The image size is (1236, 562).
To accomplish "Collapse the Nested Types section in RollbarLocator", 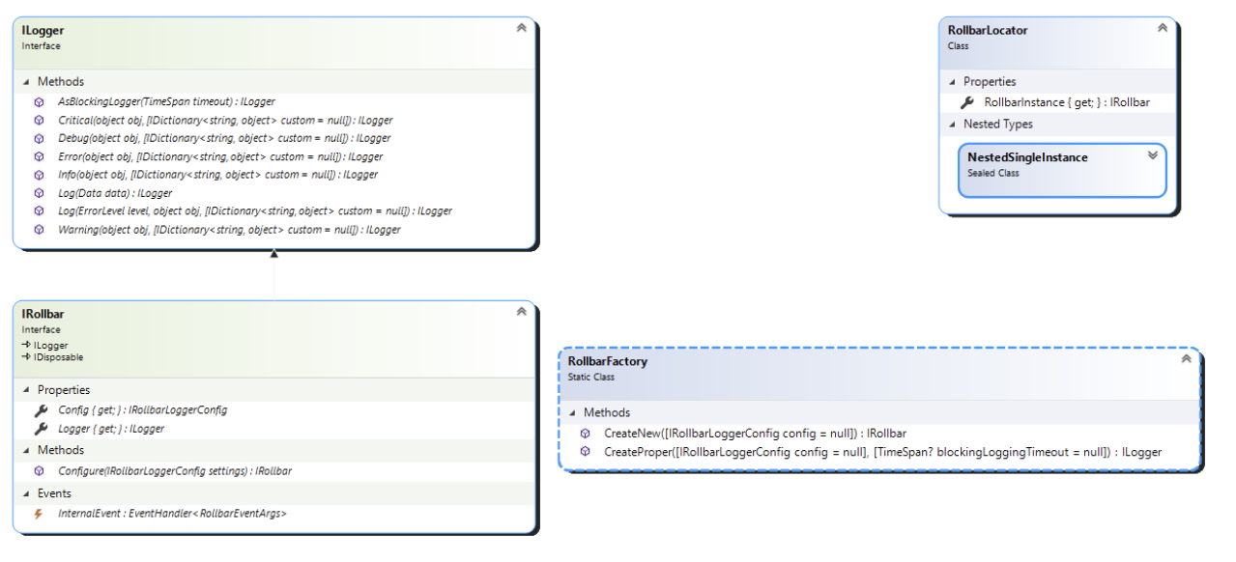I will pyautogui.click(x=952, y=125).
